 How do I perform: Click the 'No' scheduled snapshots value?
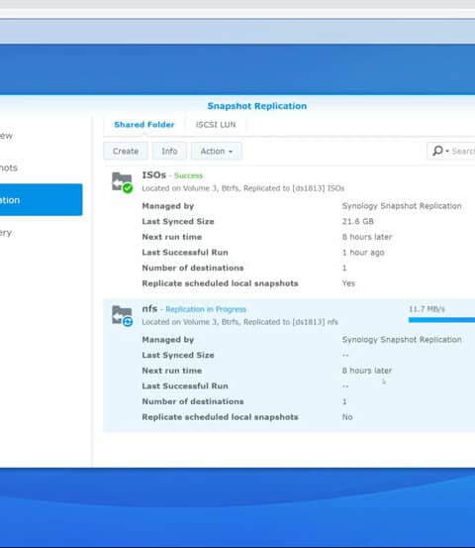[x=347, y=417]
